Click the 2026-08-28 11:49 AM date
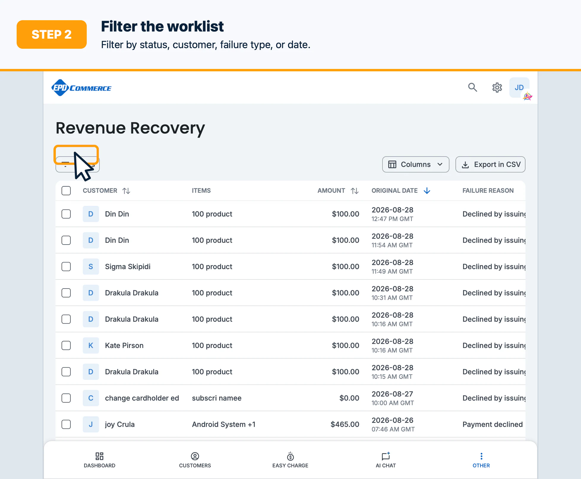The width and height of the screenshot is (581, 479). click(x=392, y=267)
